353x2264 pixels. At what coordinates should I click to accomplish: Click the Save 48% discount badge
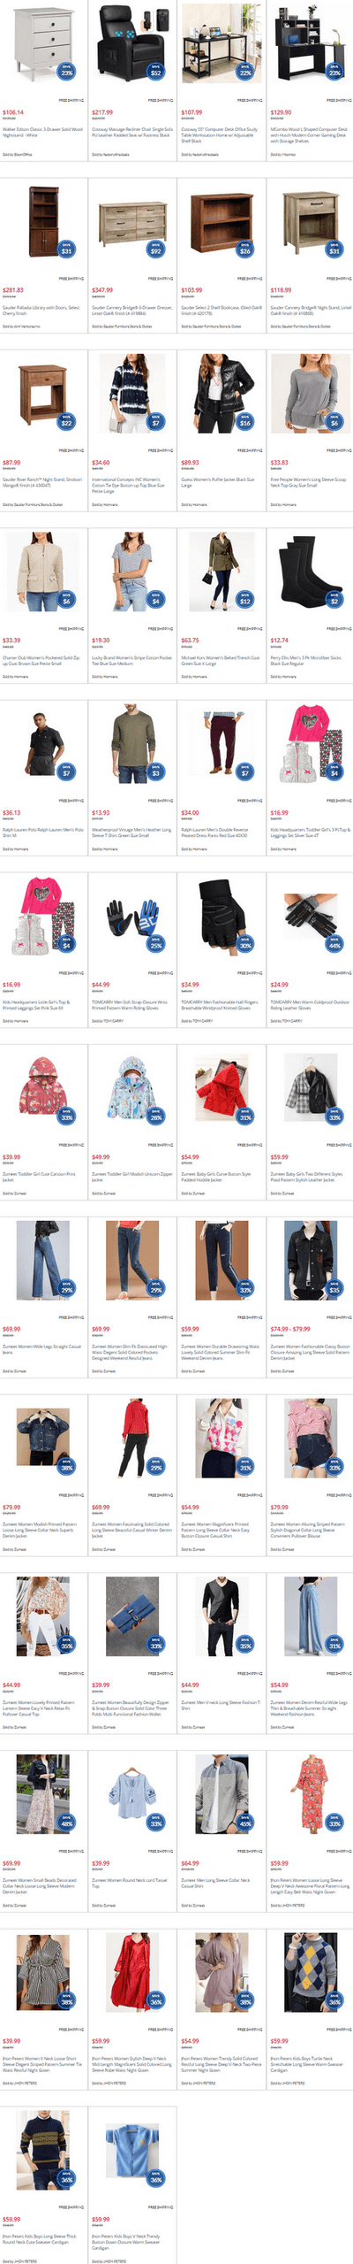66,1823
